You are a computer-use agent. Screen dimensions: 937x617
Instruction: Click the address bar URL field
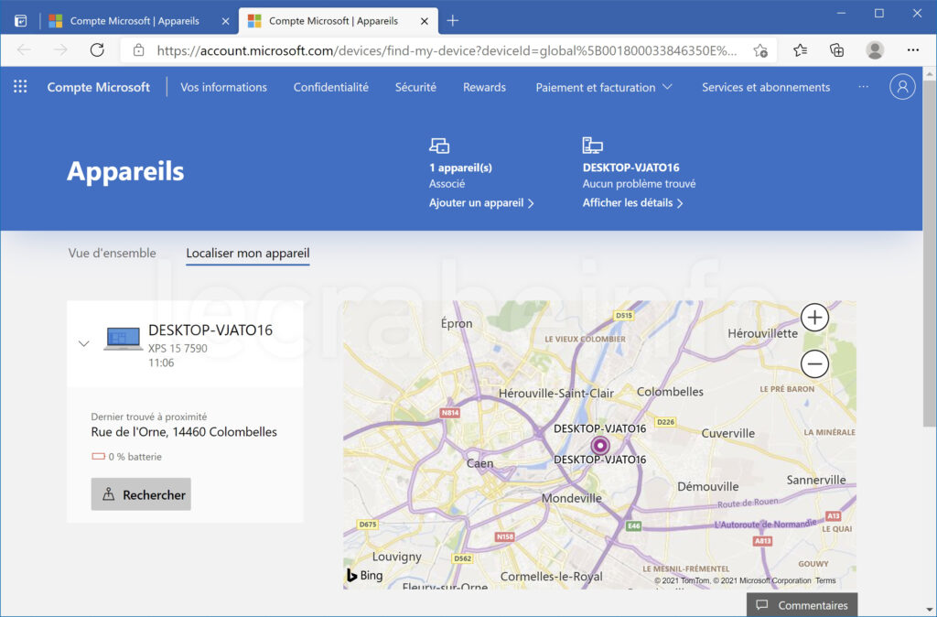[x=447, y=51]
